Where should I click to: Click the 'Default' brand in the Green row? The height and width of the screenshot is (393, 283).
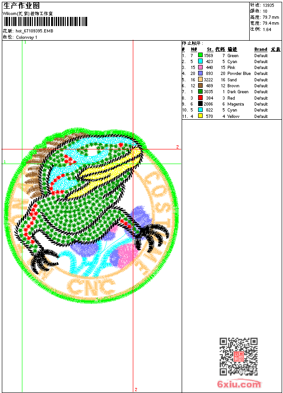pos(261,56)
